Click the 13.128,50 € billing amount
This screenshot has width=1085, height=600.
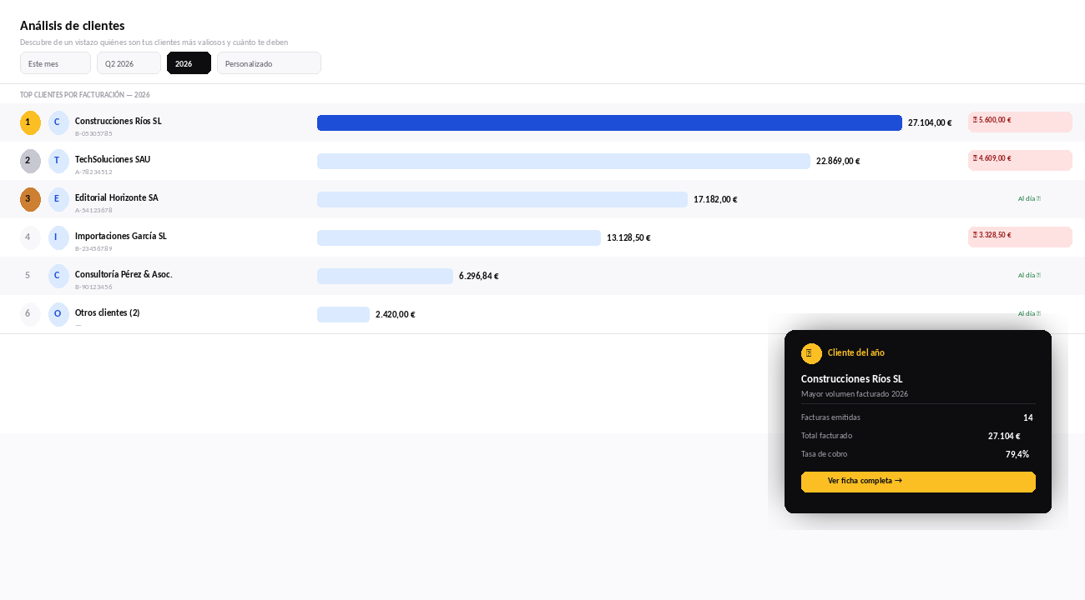[x=628, y=238]
